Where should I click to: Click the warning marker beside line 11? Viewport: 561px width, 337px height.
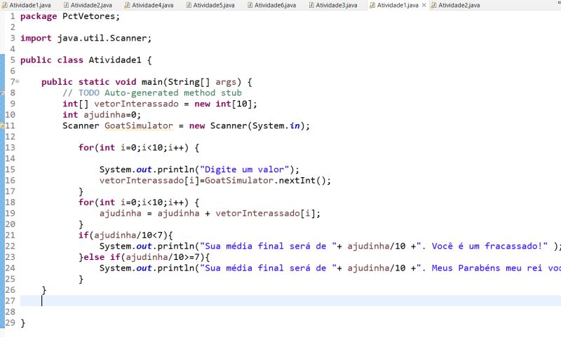pos(2,125)
